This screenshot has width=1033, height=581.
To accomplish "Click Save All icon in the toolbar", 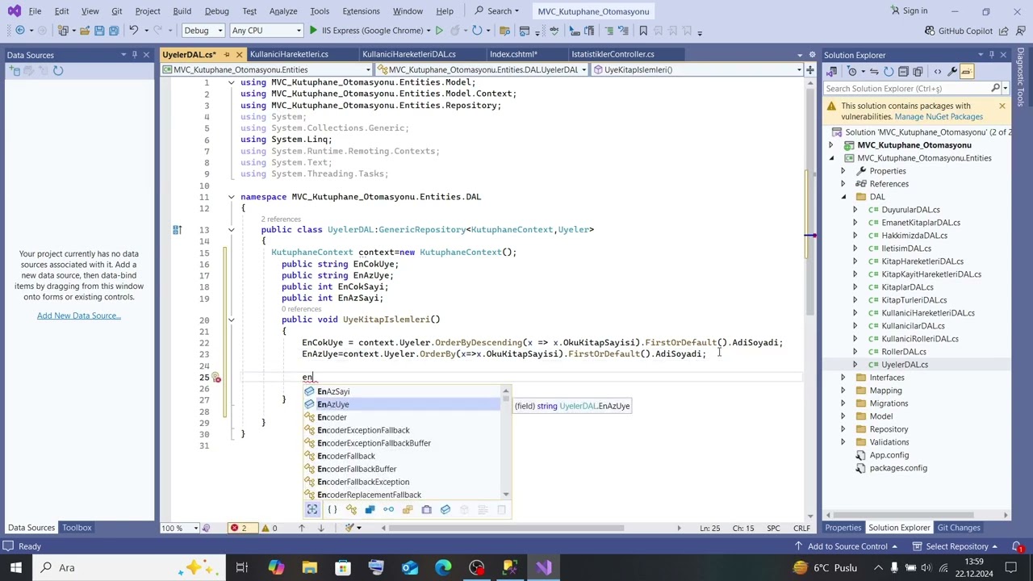I will (114, 31).
